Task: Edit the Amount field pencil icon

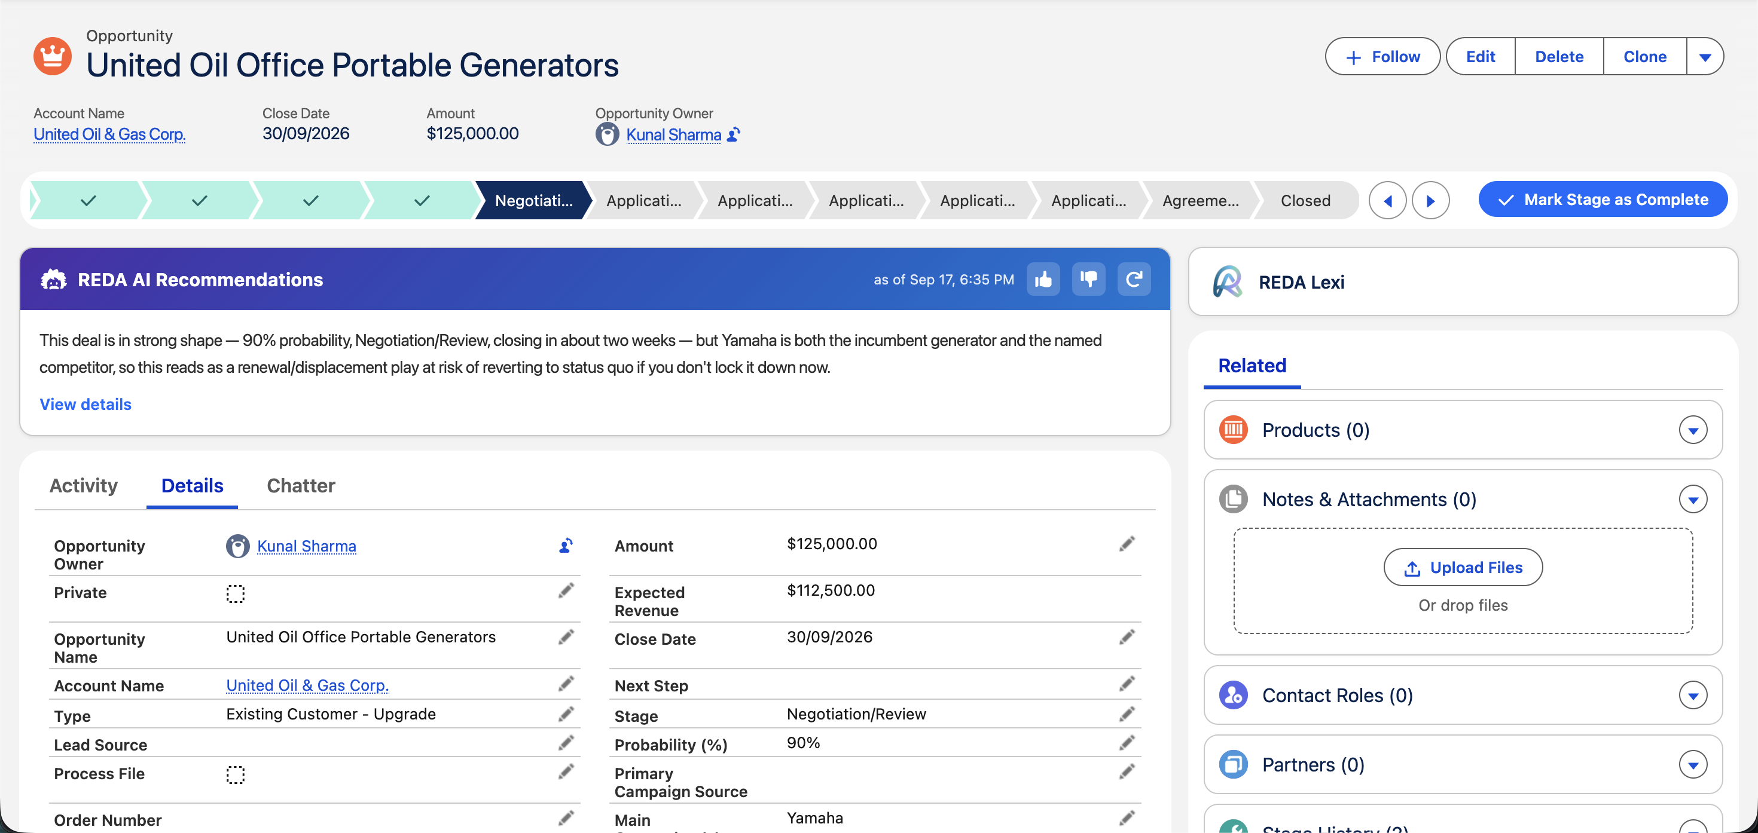Action: (1127, 544)
